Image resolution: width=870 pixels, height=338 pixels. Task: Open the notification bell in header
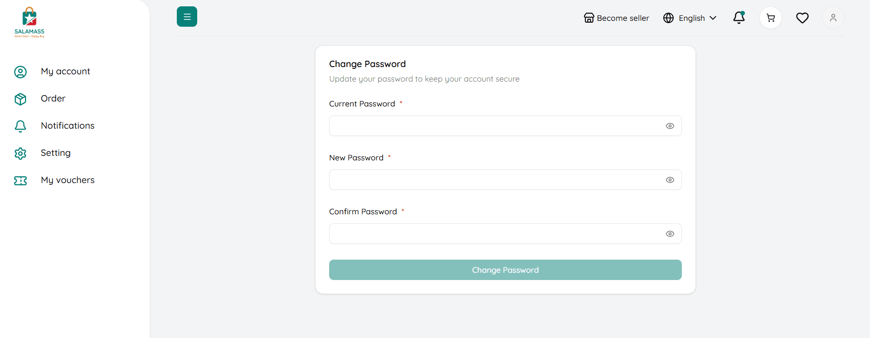[x=739, y=18]
